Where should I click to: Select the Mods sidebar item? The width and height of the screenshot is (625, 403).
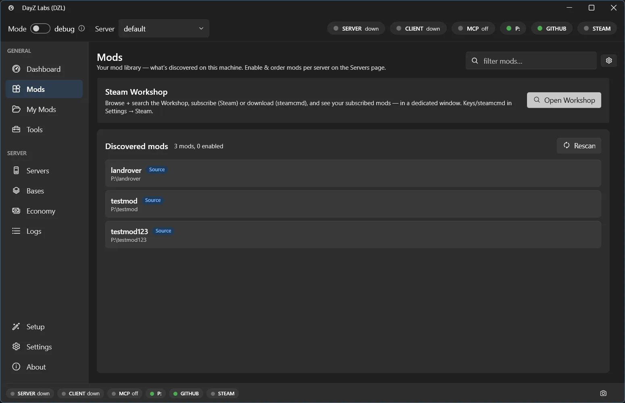44,89
